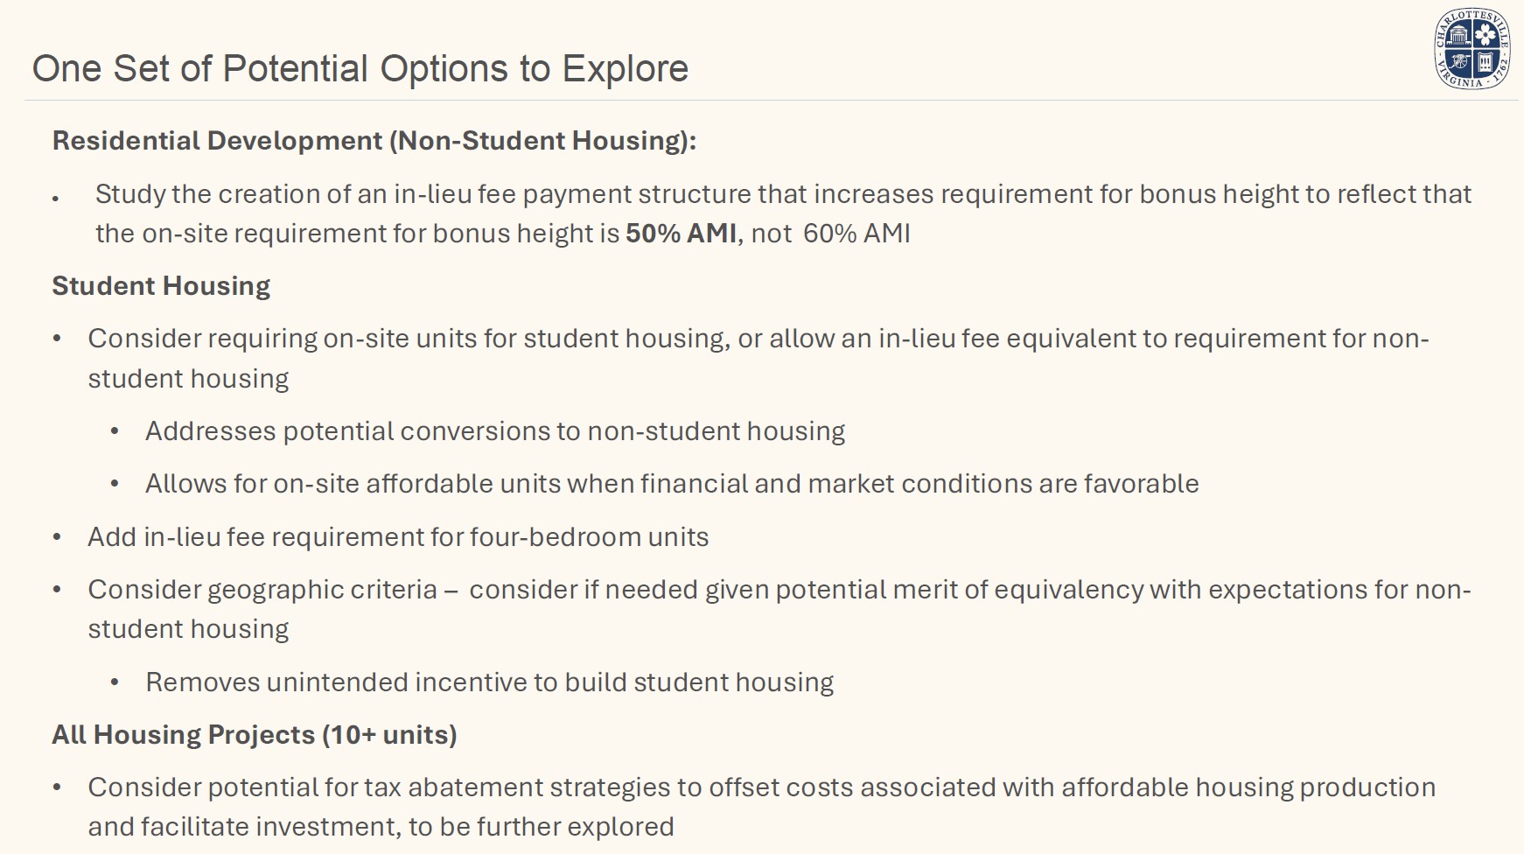The image size is (1524, 854).
Task: Click the "Consider requiring on-site units" bullet text
Action: pos(758,339)
